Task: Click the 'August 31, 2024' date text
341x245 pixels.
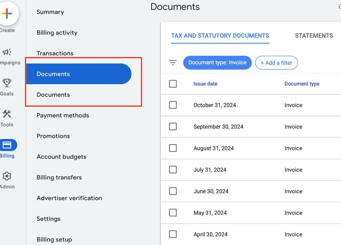Action: pyautogui.click(x=214, y=148)
